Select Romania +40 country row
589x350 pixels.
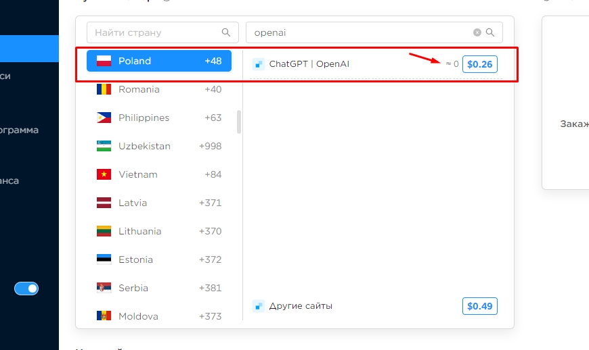click(159, 89)
